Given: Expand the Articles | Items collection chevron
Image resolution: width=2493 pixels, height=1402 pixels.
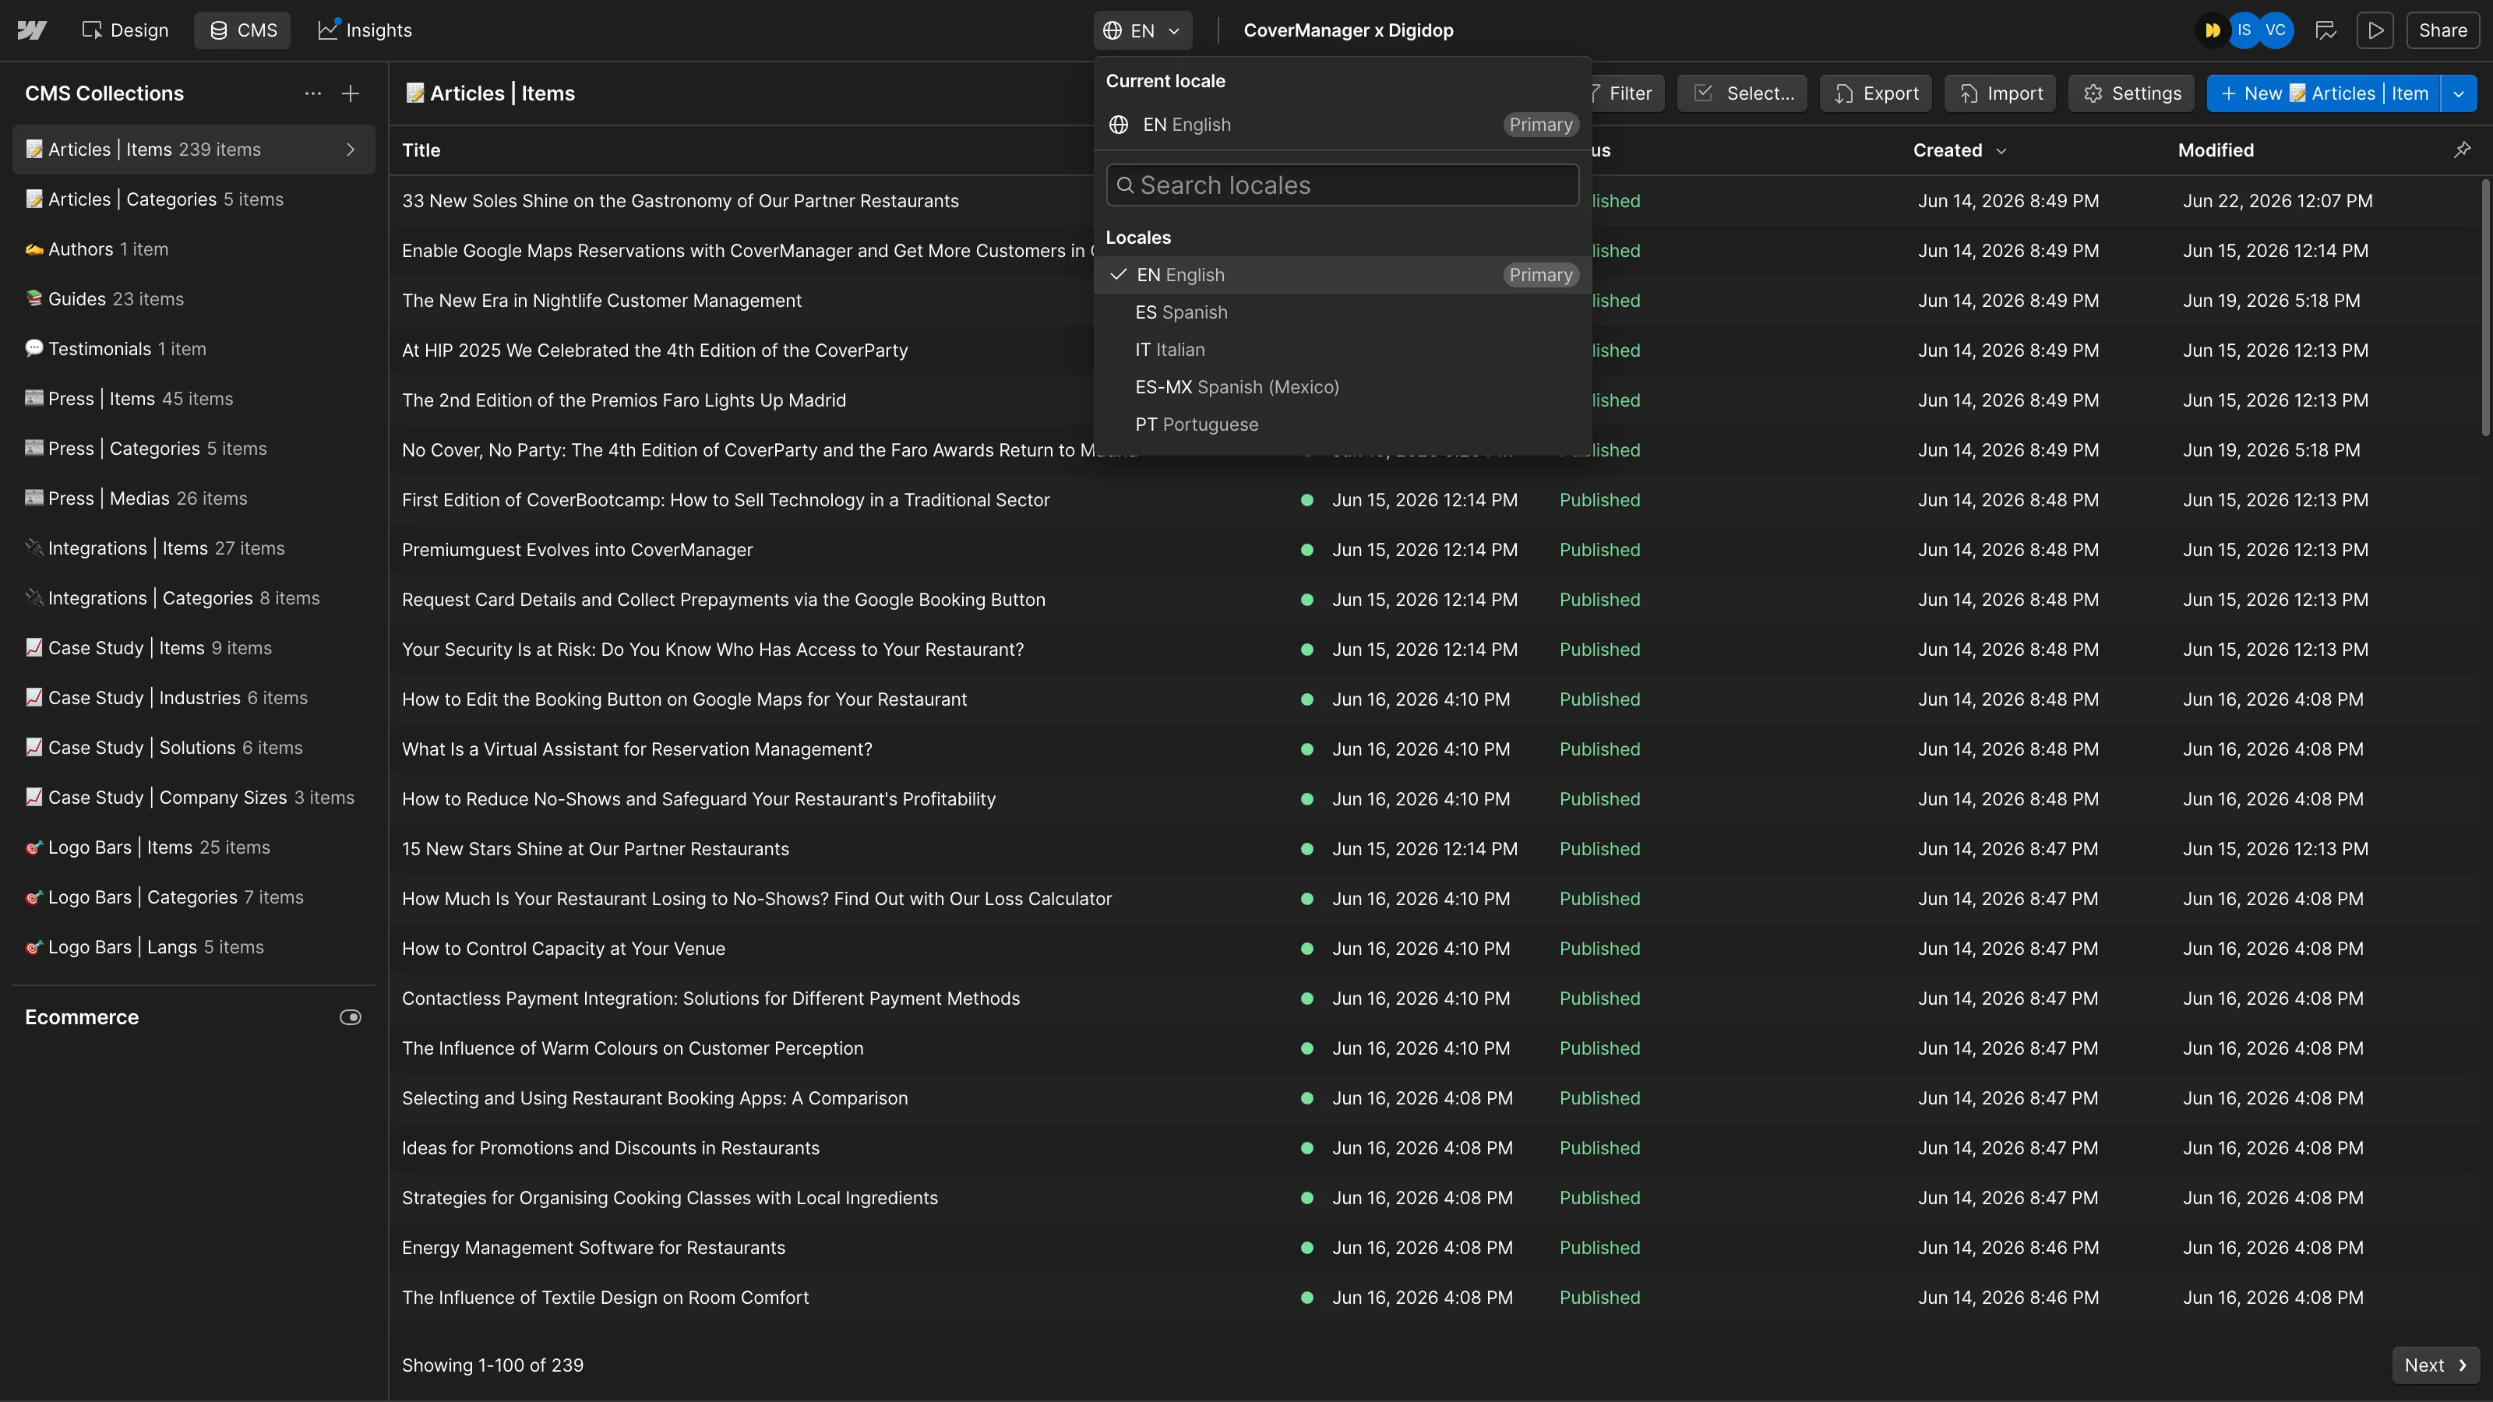Looking at the screenshot, I should coord(351,150).
